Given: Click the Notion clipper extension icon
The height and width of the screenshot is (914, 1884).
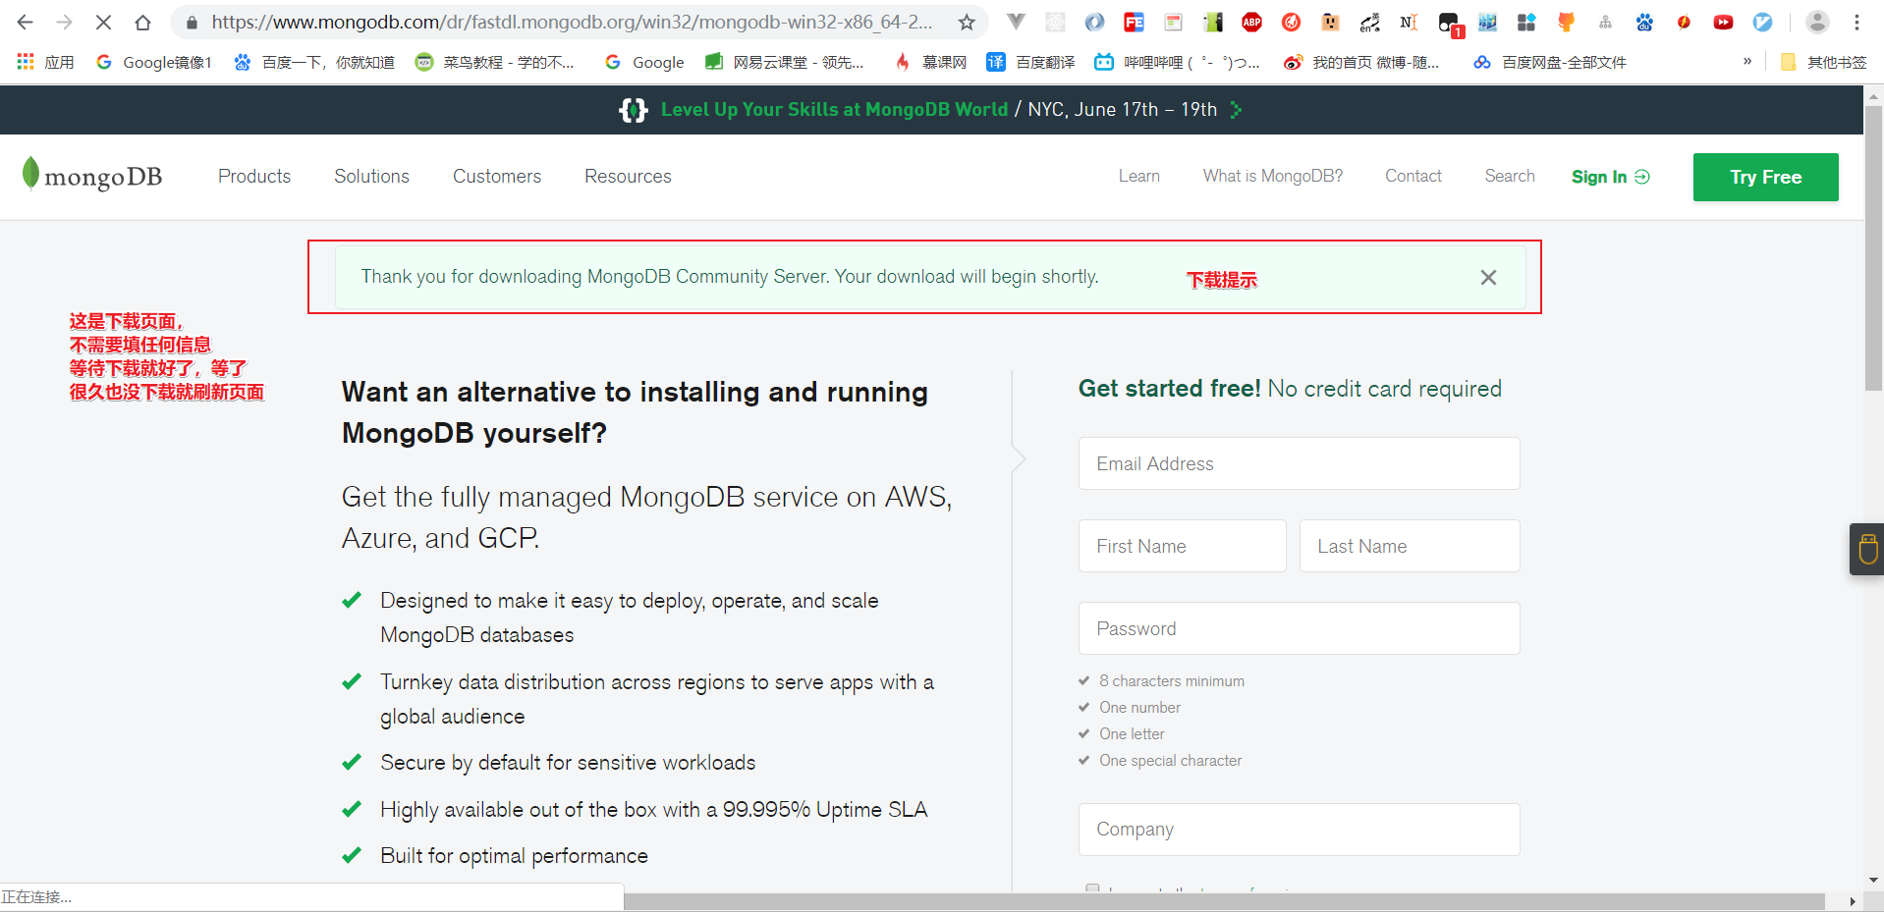Looking at the screenshot, I should pyautogui.click(x=1409, y=22).
